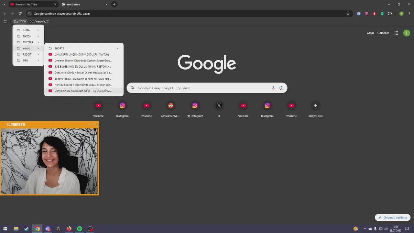Open bookmark Her Şey Sadece 1 Gece
414x233 pixels.
pos(84,85)
